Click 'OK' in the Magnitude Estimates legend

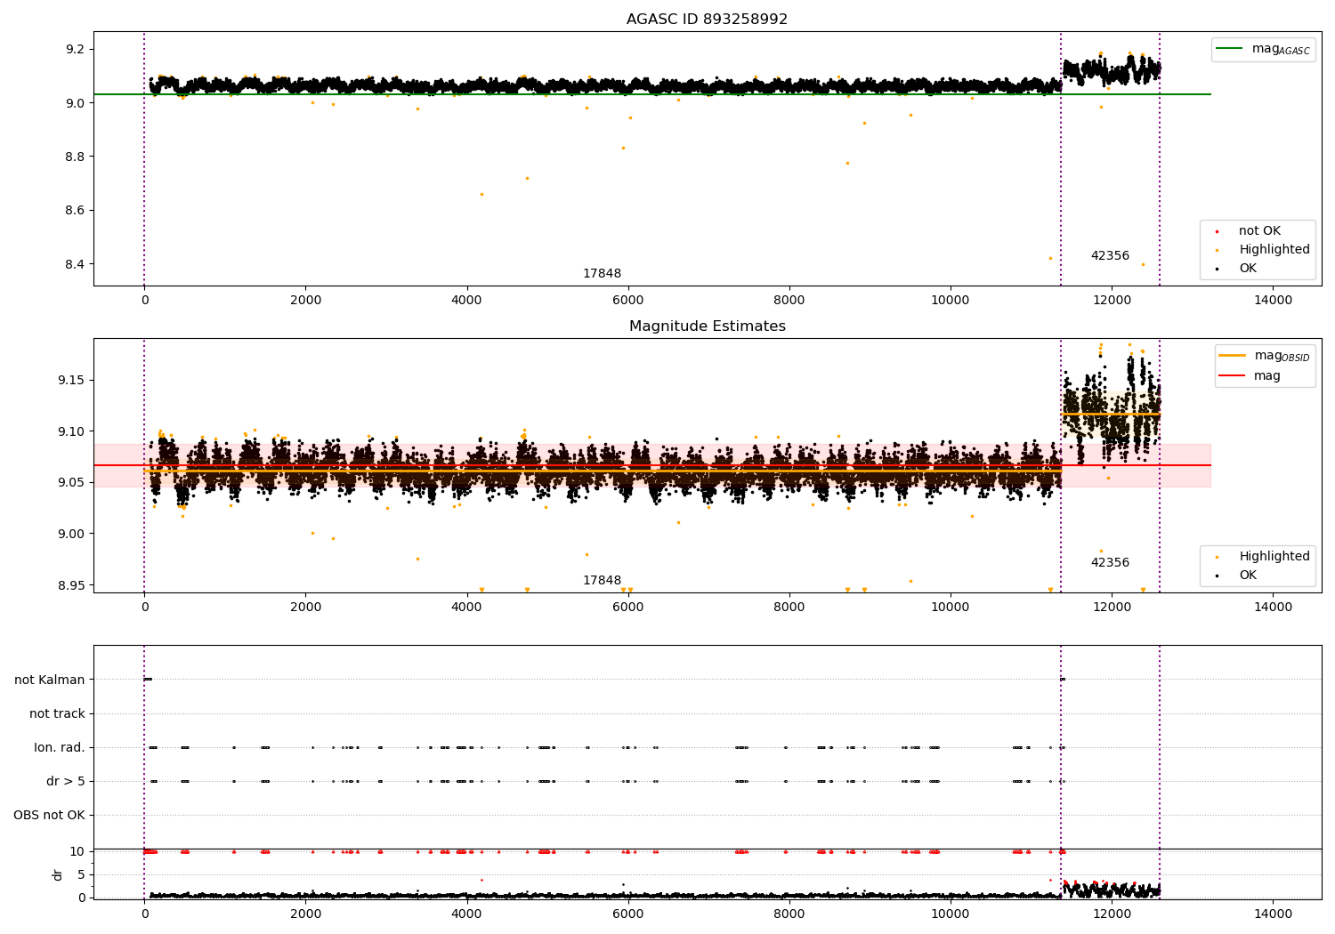coord(1237,576)
